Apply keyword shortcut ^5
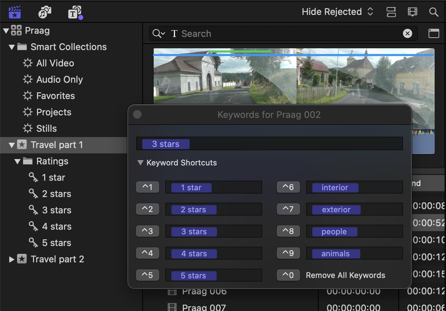The image size is (446, 311). point(148,275)
